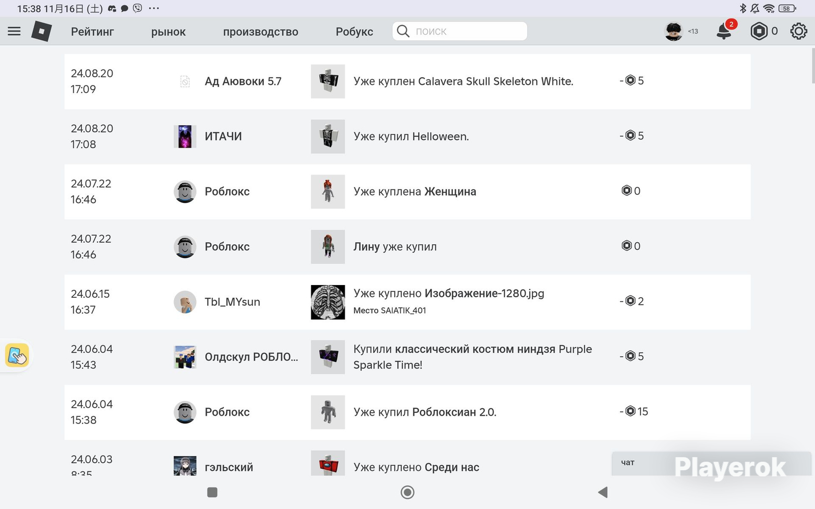Go to Roblox home via logo
The width and height of the screenshot is (815, 509).
[41, 32]
